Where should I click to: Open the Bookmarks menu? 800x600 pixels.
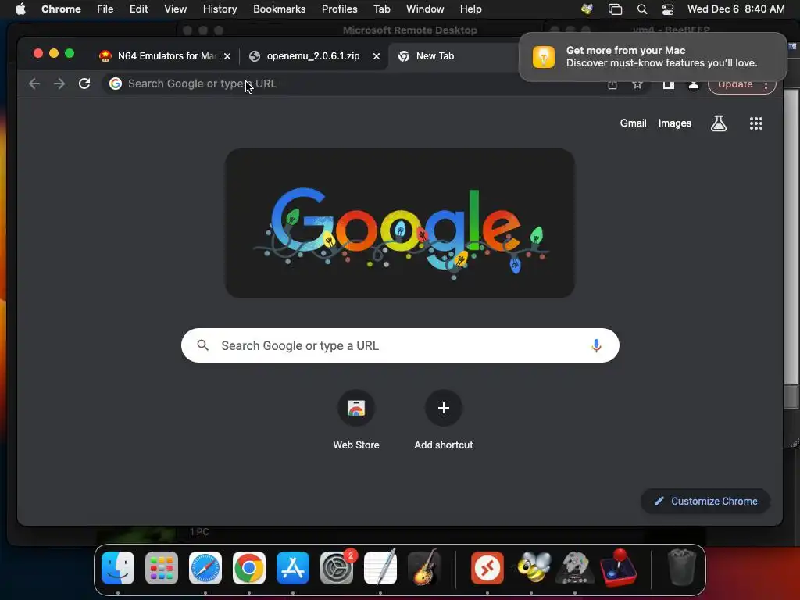click(279, 9)
